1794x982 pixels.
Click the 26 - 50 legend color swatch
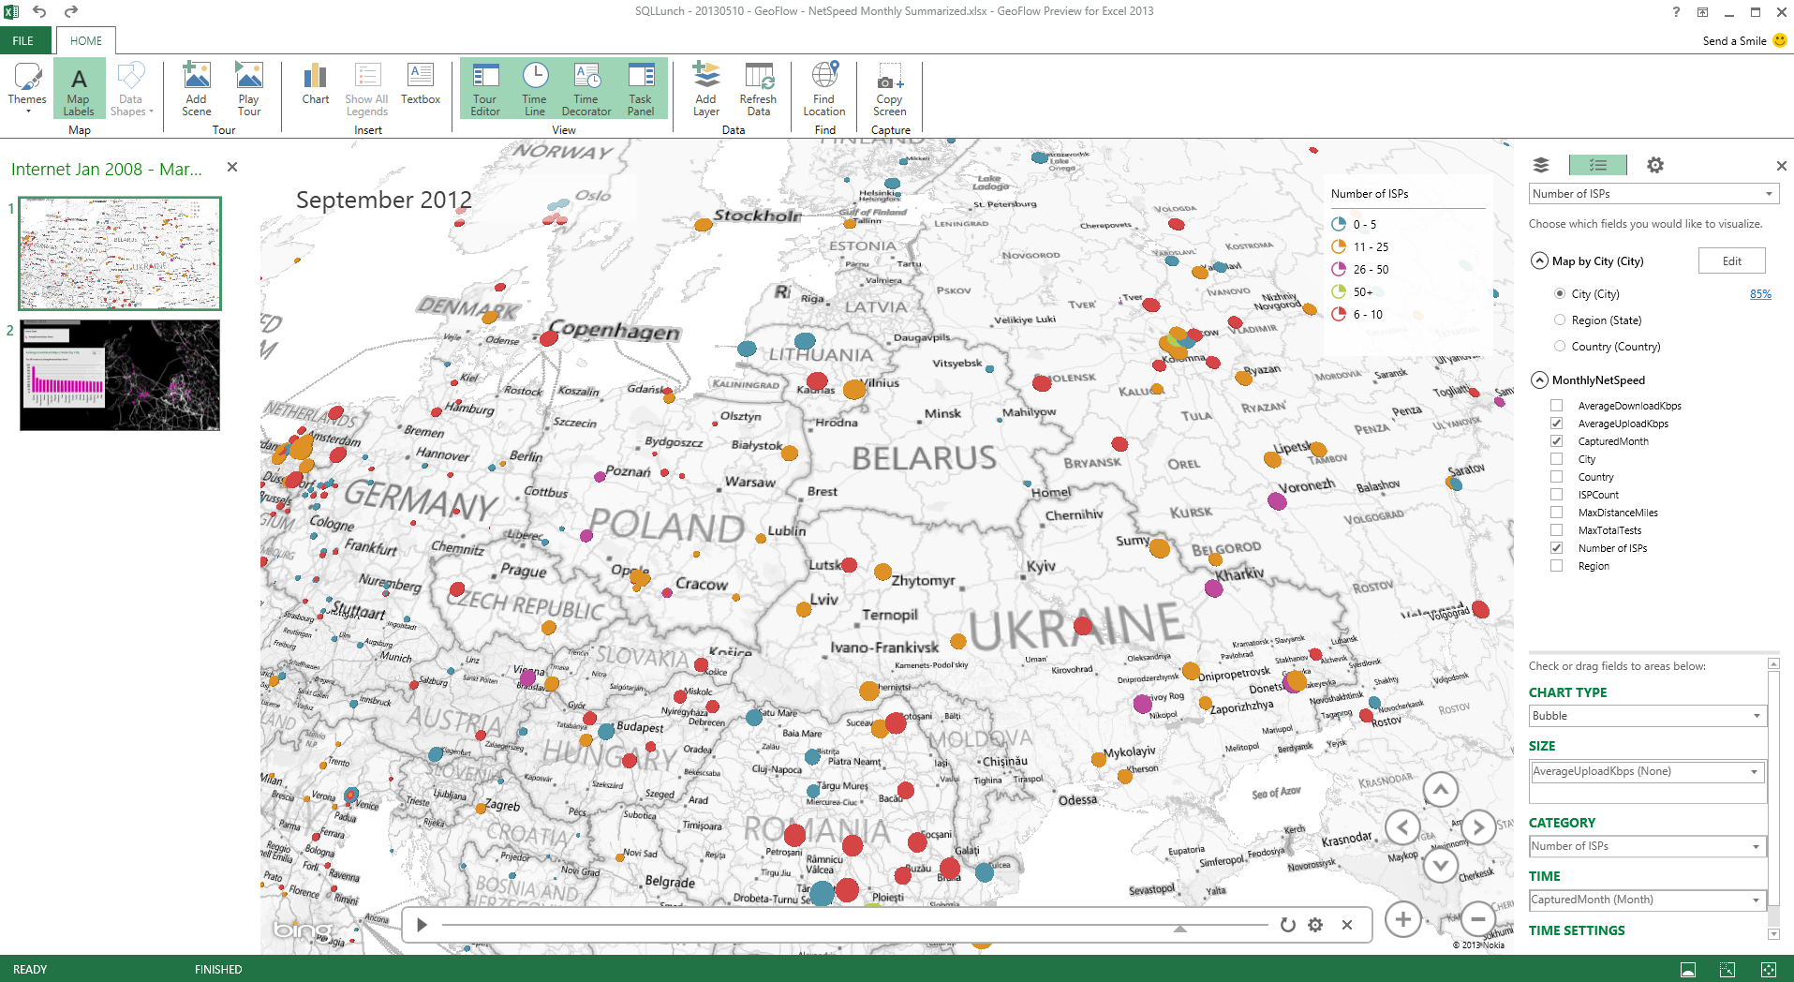pos(1340,269)
